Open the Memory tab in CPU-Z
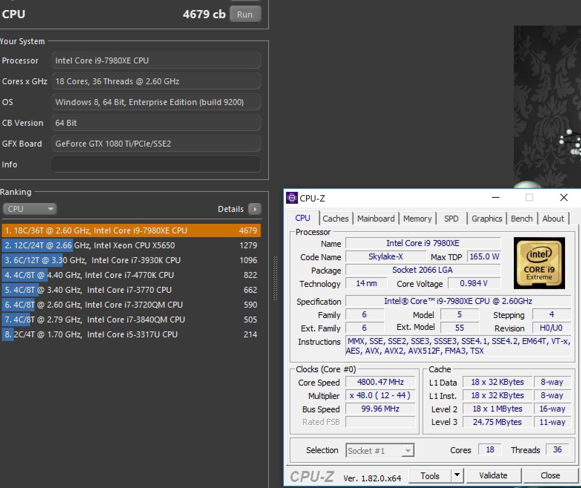Screen dimensions: 581x488 [x=417, y=219]
